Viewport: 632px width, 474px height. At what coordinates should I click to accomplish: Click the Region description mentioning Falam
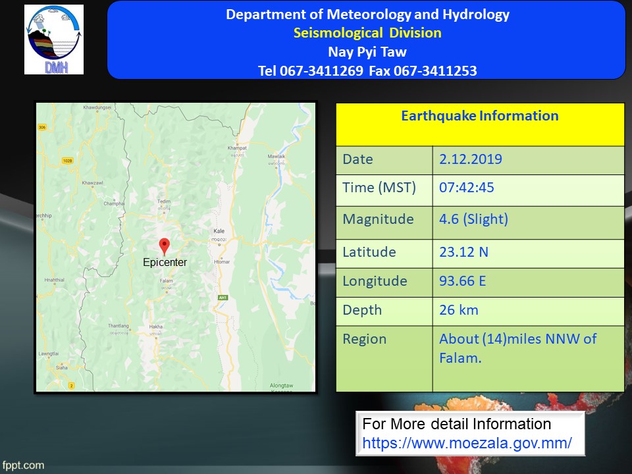517,348
